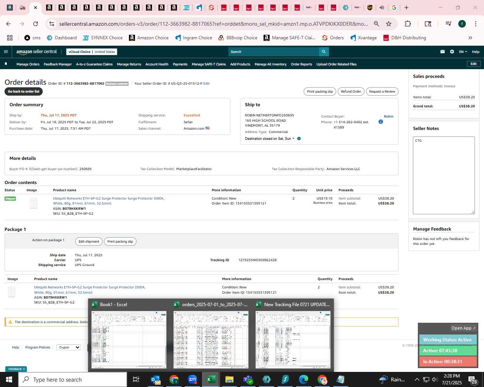Open Outlook from the taskbar
484x387 pixels.
[155, 379]
